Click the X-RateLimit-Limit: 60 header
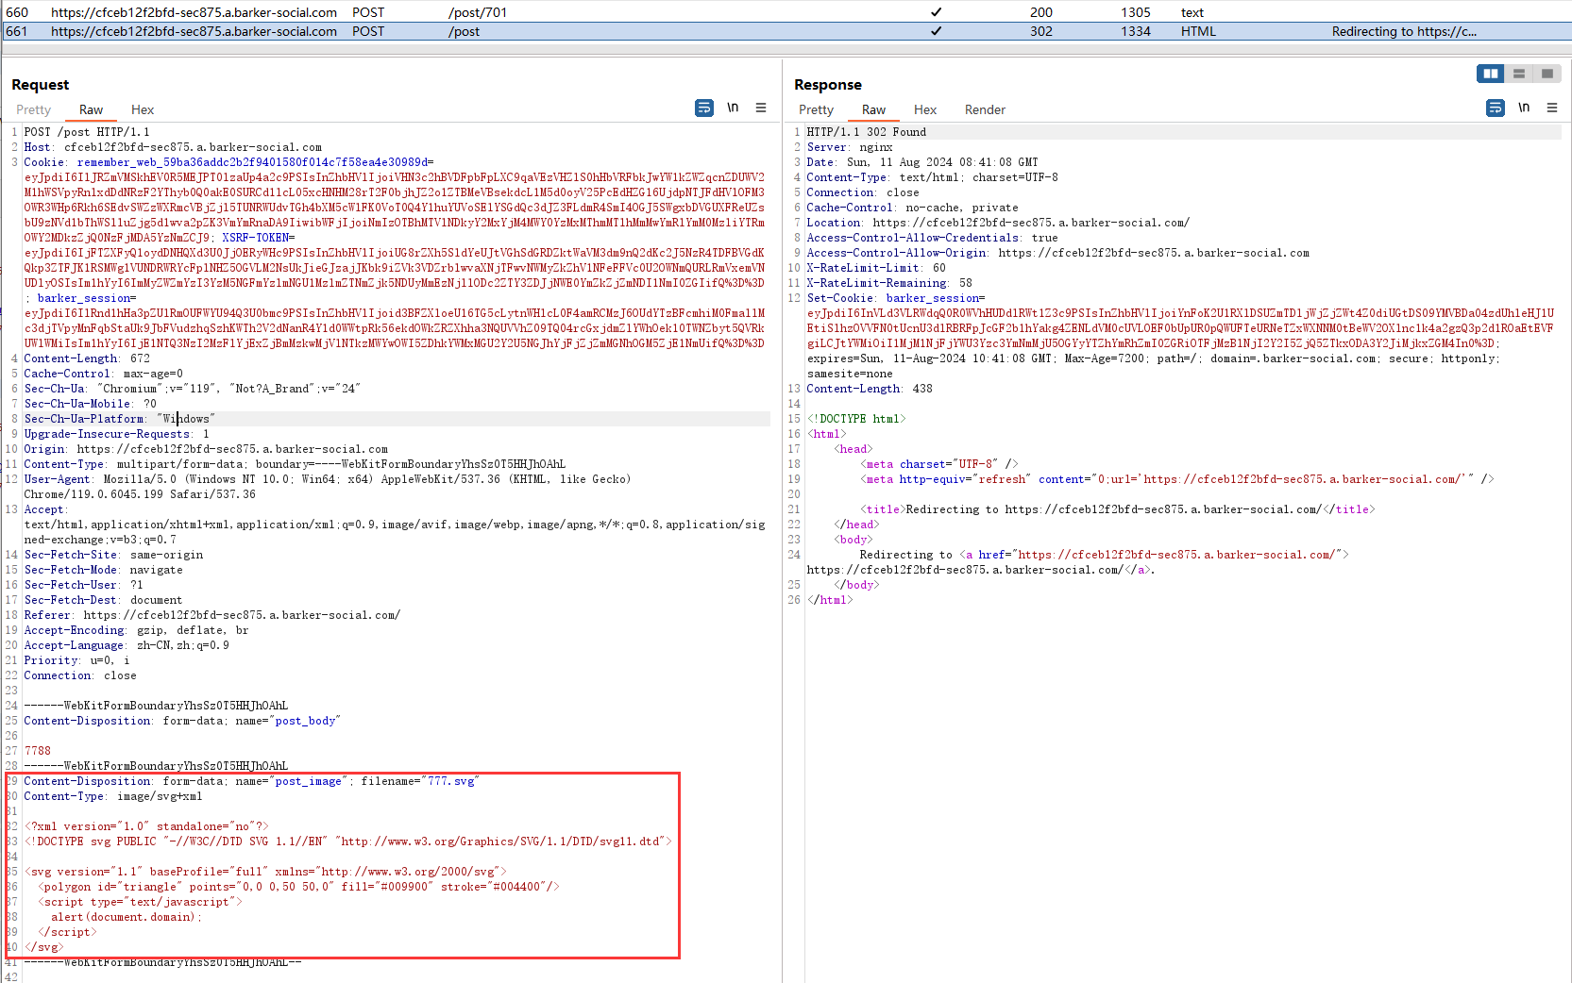This screenshot has width=1572, height=983. (876, 268)
